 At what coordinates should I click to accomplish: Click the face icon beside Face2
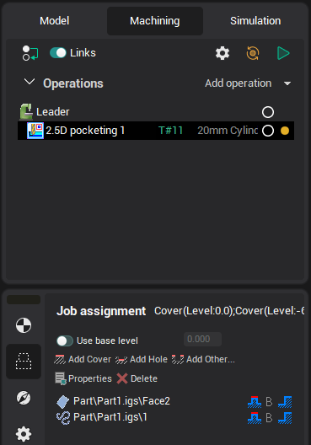coord(62,401)
